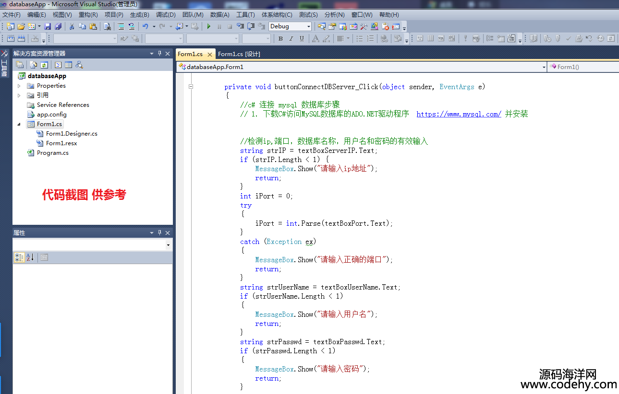Screen dimensions: 619x394
Task: Open Solution Explorer window position dropdown arrow
Action: [x=152, y=54]
